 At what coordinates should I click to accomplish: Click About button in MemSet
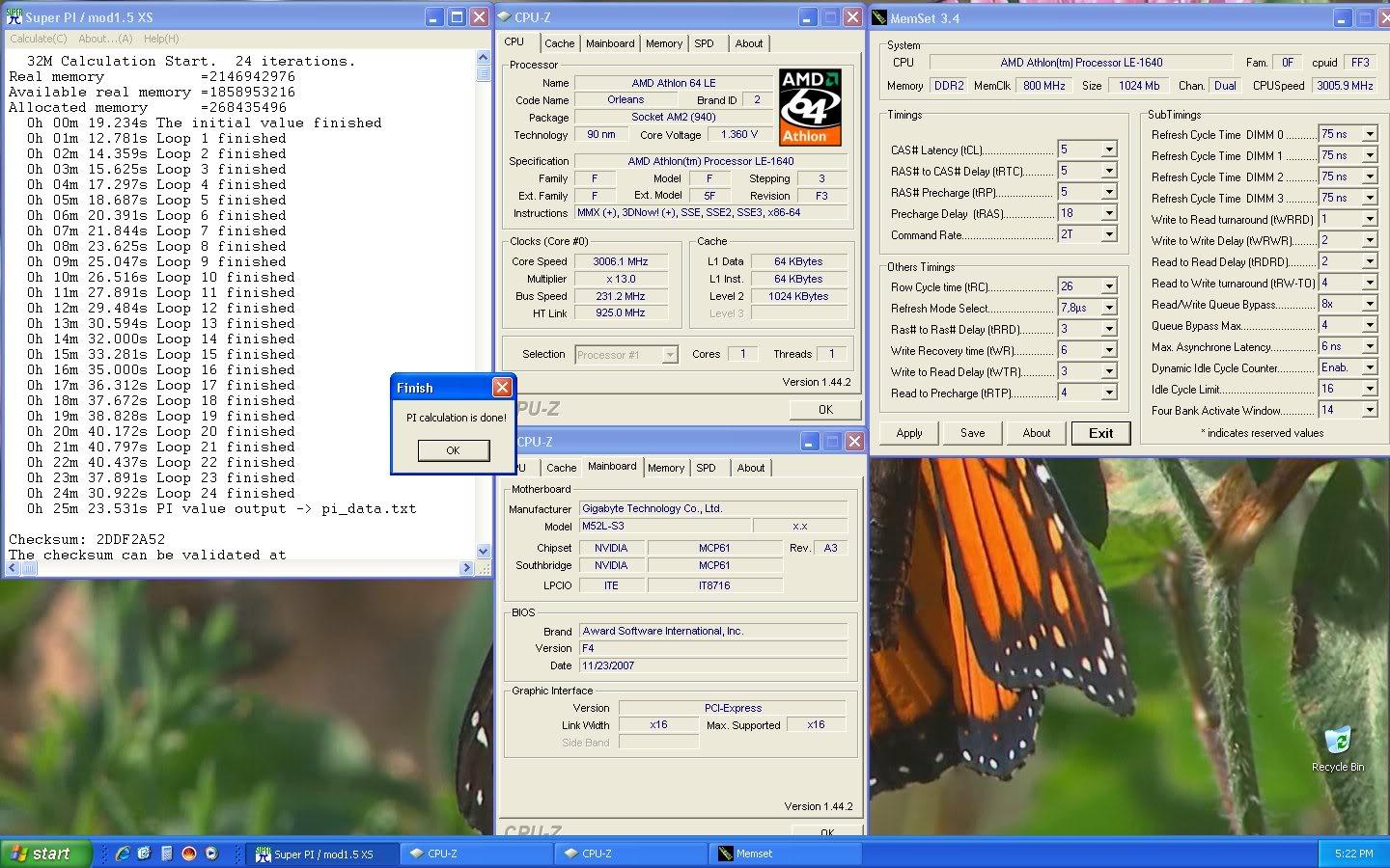pos(1037,433)
